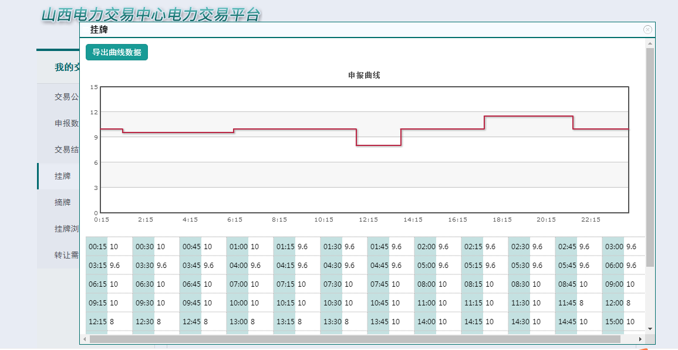Image resolution: width=678 pixels, height=350 pixels.
Task: Click the vertical scrollbar up arrow
Action: 650,44
